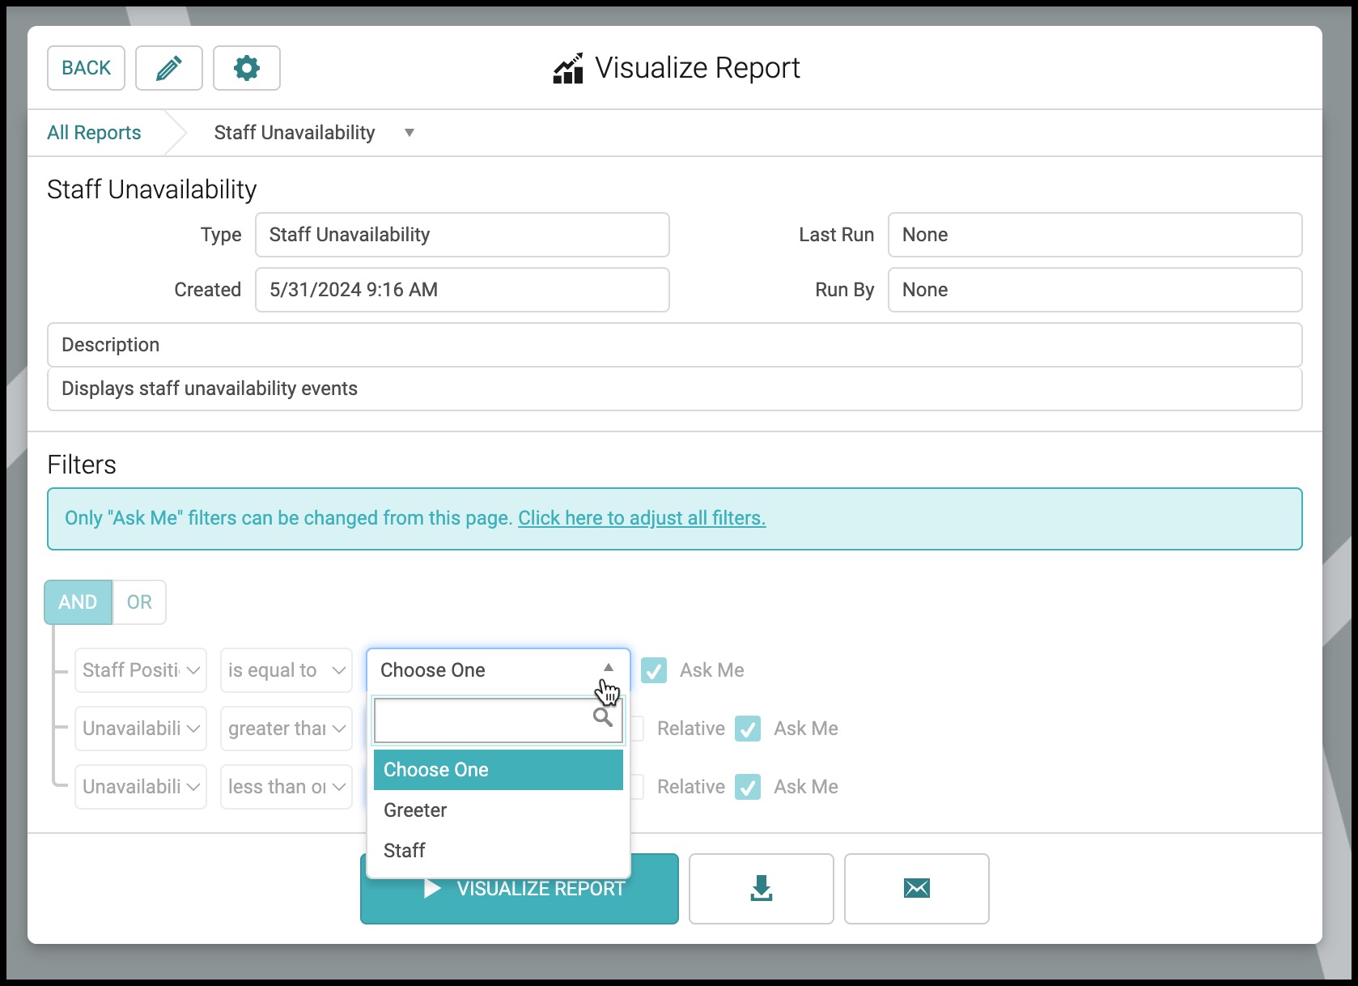
Task: Click the dropdown search input field
Action: (x=499, y=720)
